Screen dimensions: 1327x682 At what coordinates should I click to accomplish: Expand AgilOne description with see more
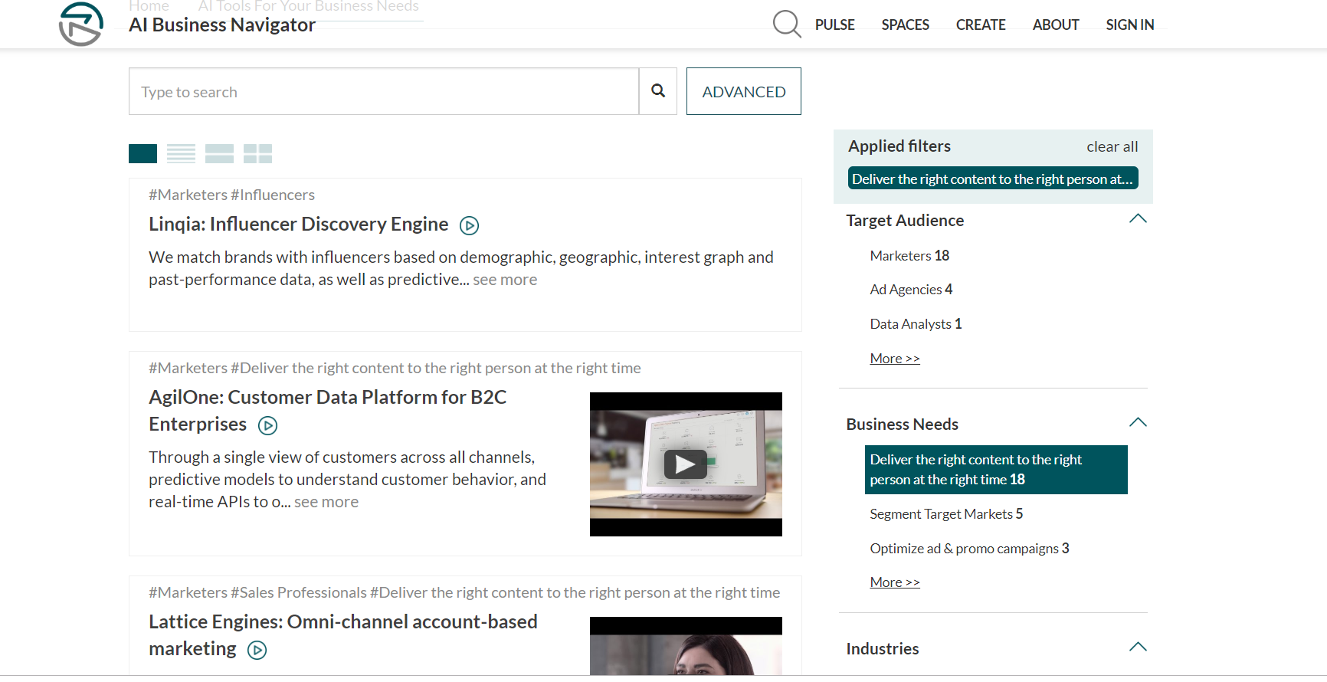click(326, 502)
